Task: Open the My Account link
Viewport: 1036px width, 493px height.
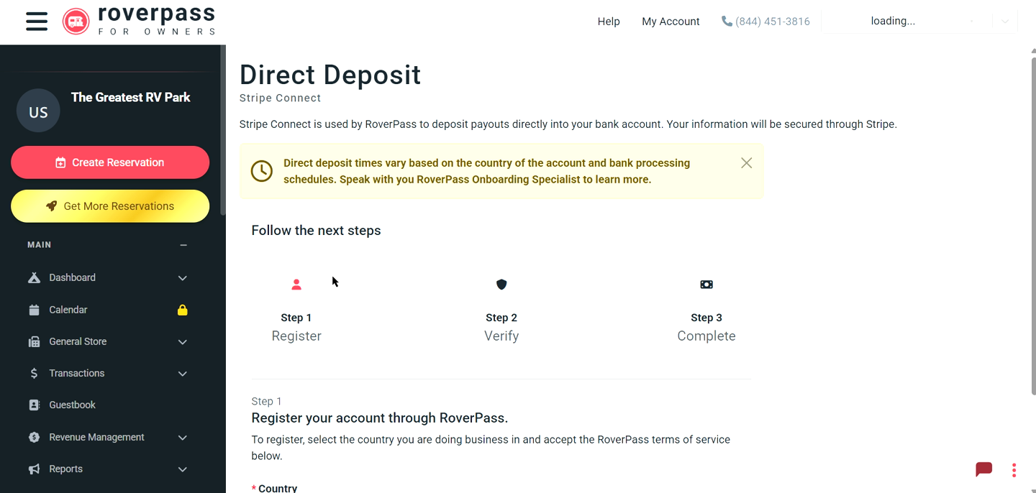Action: pos(671,22)
